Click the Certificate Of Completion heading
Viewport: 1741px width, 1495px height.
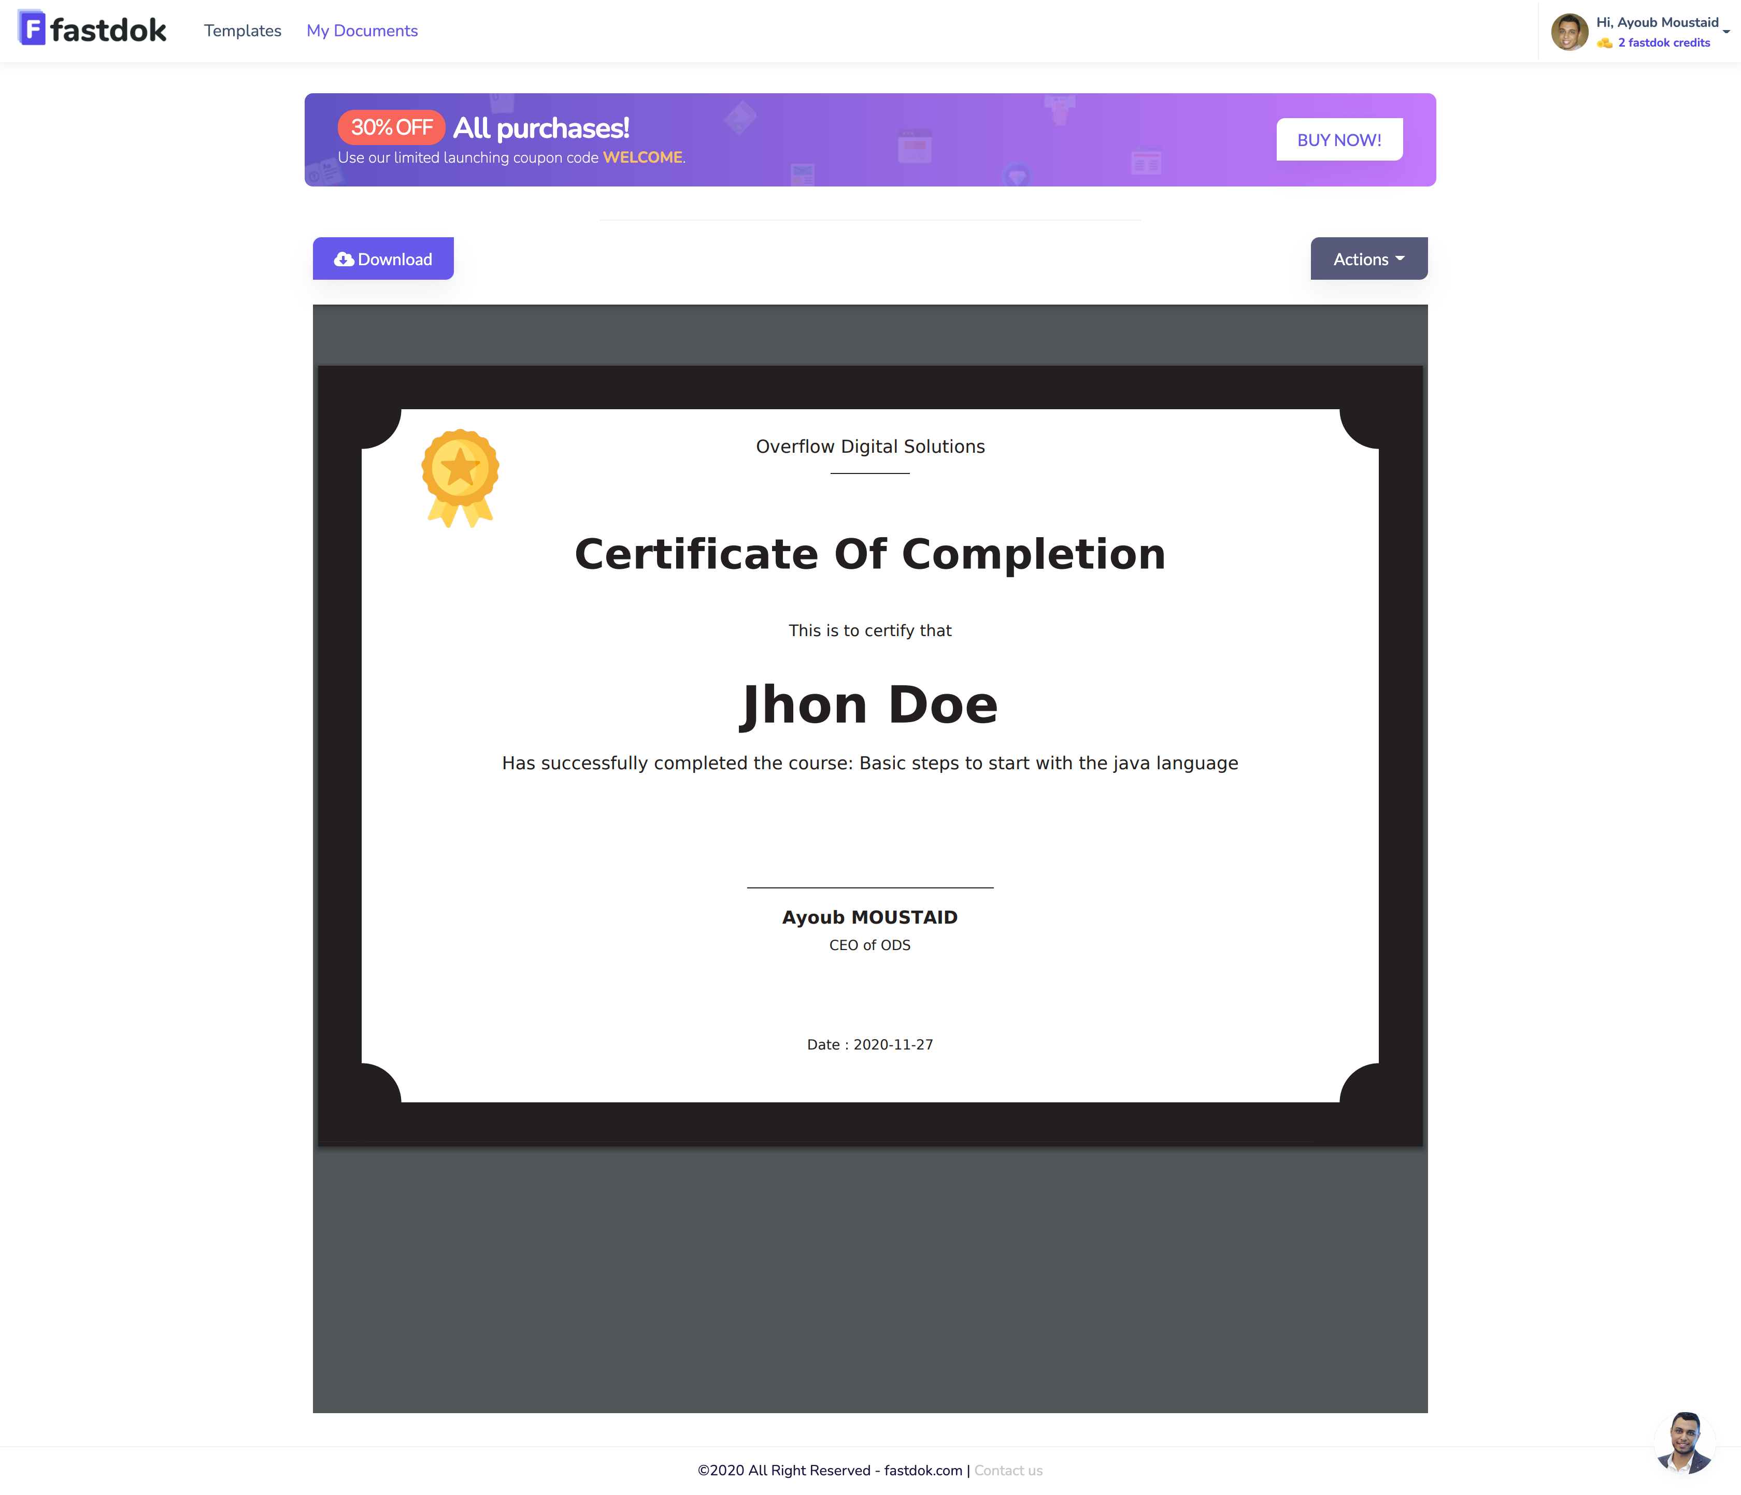869,554
